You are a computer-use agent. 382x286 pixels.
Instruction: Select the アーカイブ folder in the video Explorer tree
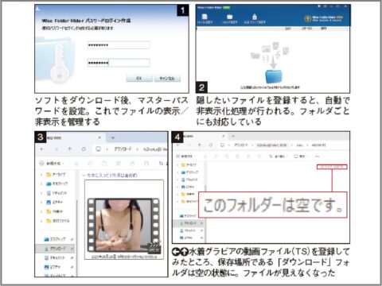56,175
